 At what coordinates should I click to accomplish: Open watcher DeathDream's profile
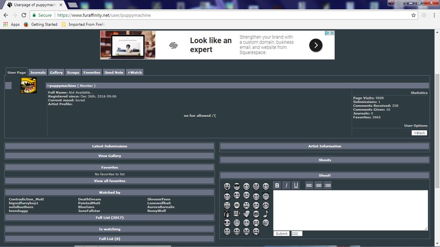(x=89, y=199)
